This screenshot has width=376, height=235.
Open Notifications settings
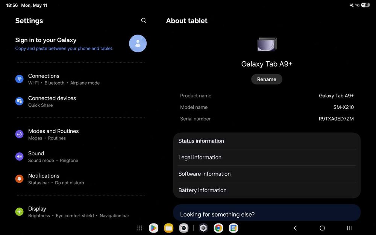click(x=81, y=179)
